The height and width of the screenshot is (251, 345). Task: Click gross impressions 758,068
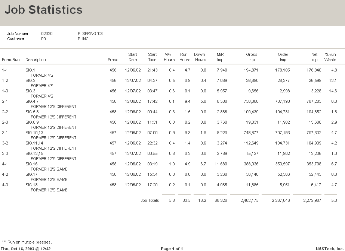(x=251, y=102)
